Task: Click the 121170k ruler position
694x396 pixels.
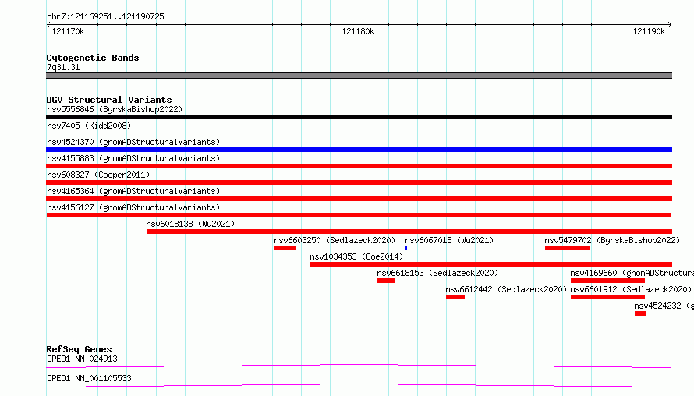Action: click(x=68, y=31)
